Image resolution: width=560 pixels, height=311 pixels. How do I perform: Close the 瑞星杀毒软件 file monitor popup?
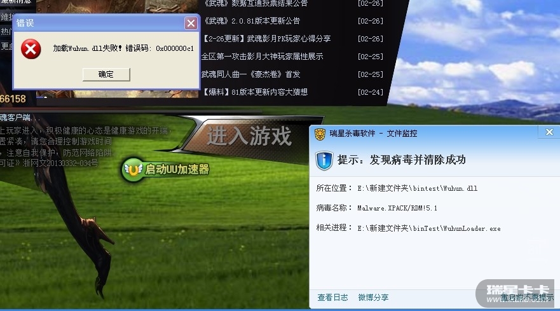tap(549, 132)
